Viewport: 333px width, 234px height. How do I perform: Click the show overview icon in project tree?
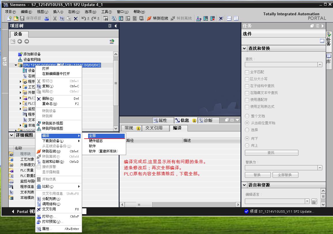112,41
